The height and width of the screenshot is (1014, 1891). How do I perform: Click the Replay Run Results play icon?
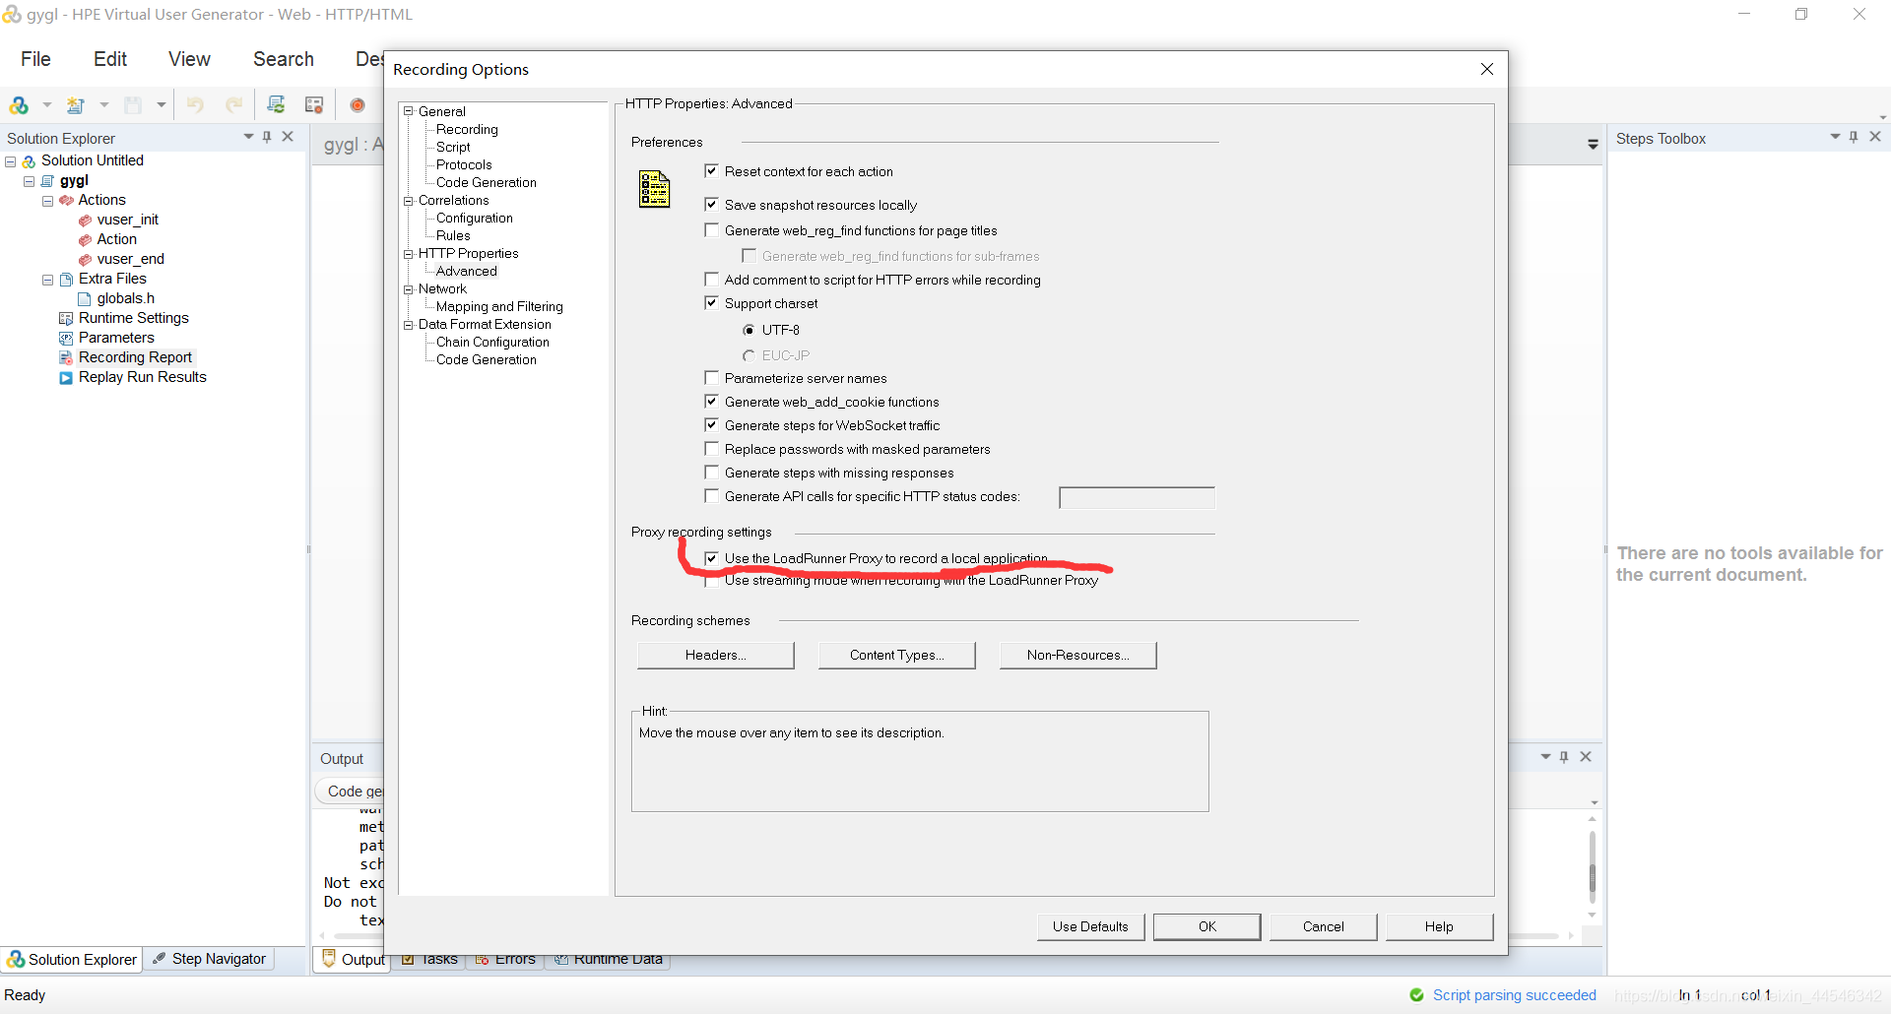(x=66, y=377)
